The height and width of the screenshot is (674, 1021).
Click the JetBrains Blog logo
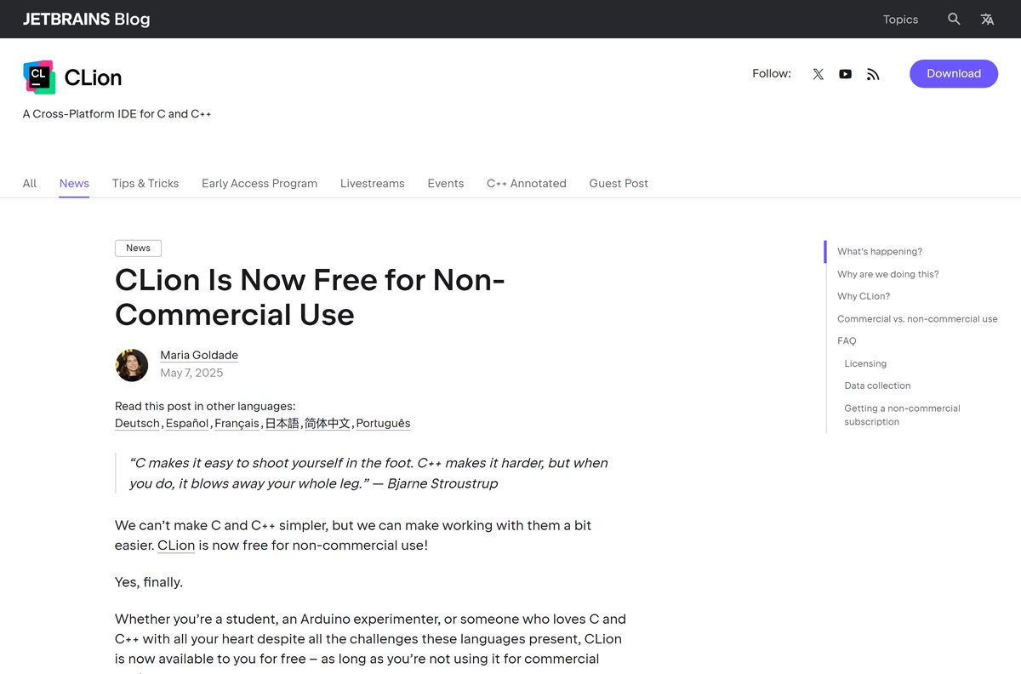[x=86, y=20]
